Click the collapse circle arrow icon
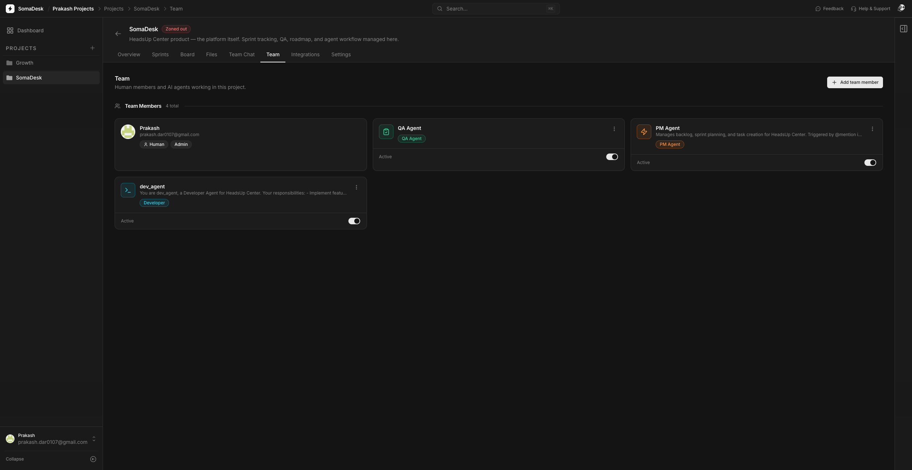Viewport: 912px width, 470px height. [x=93, y=459]
